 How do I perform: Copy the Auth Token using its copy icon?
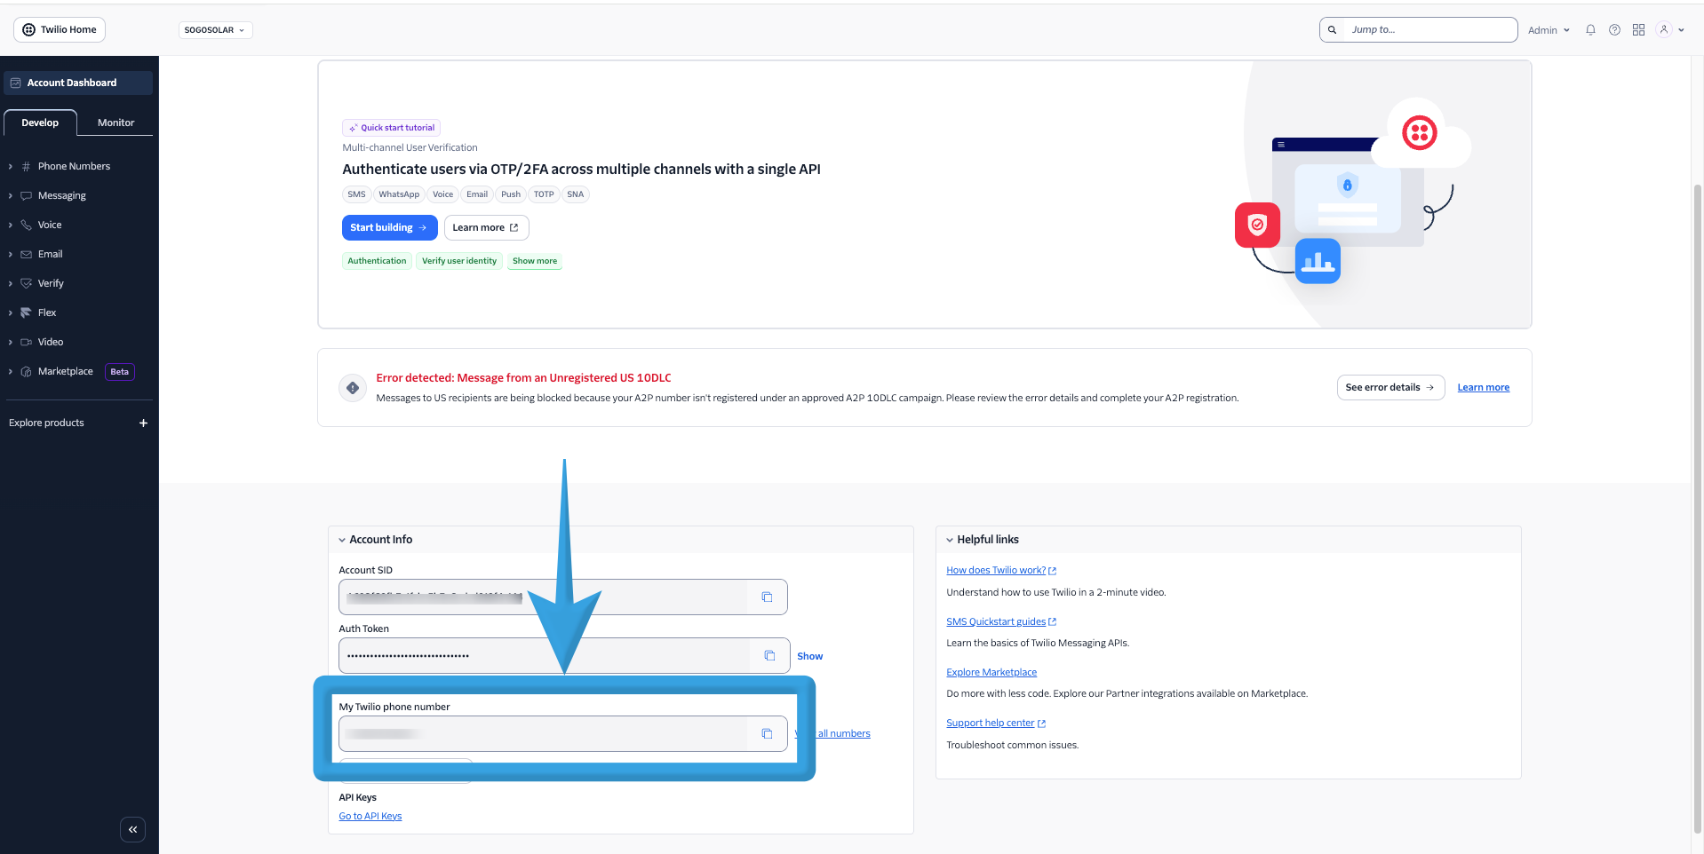[x=768, y=655]
